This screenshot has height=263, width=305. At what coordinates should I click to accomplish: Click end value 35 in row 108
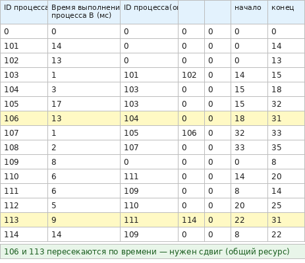pyautogui.click(x=286, y=148)
